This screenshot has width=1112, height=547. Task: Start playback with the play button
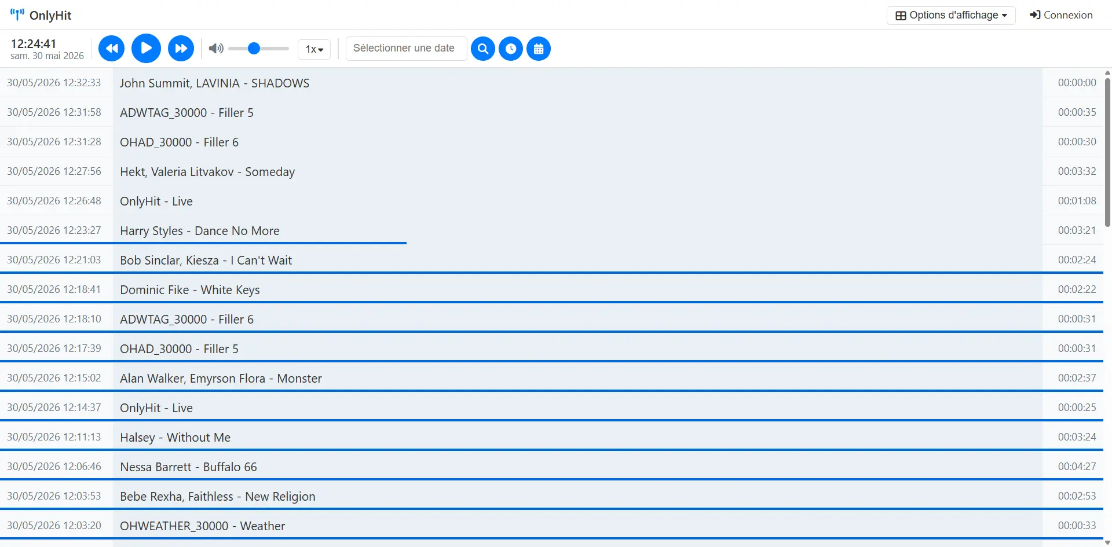[x=146, y=49]
